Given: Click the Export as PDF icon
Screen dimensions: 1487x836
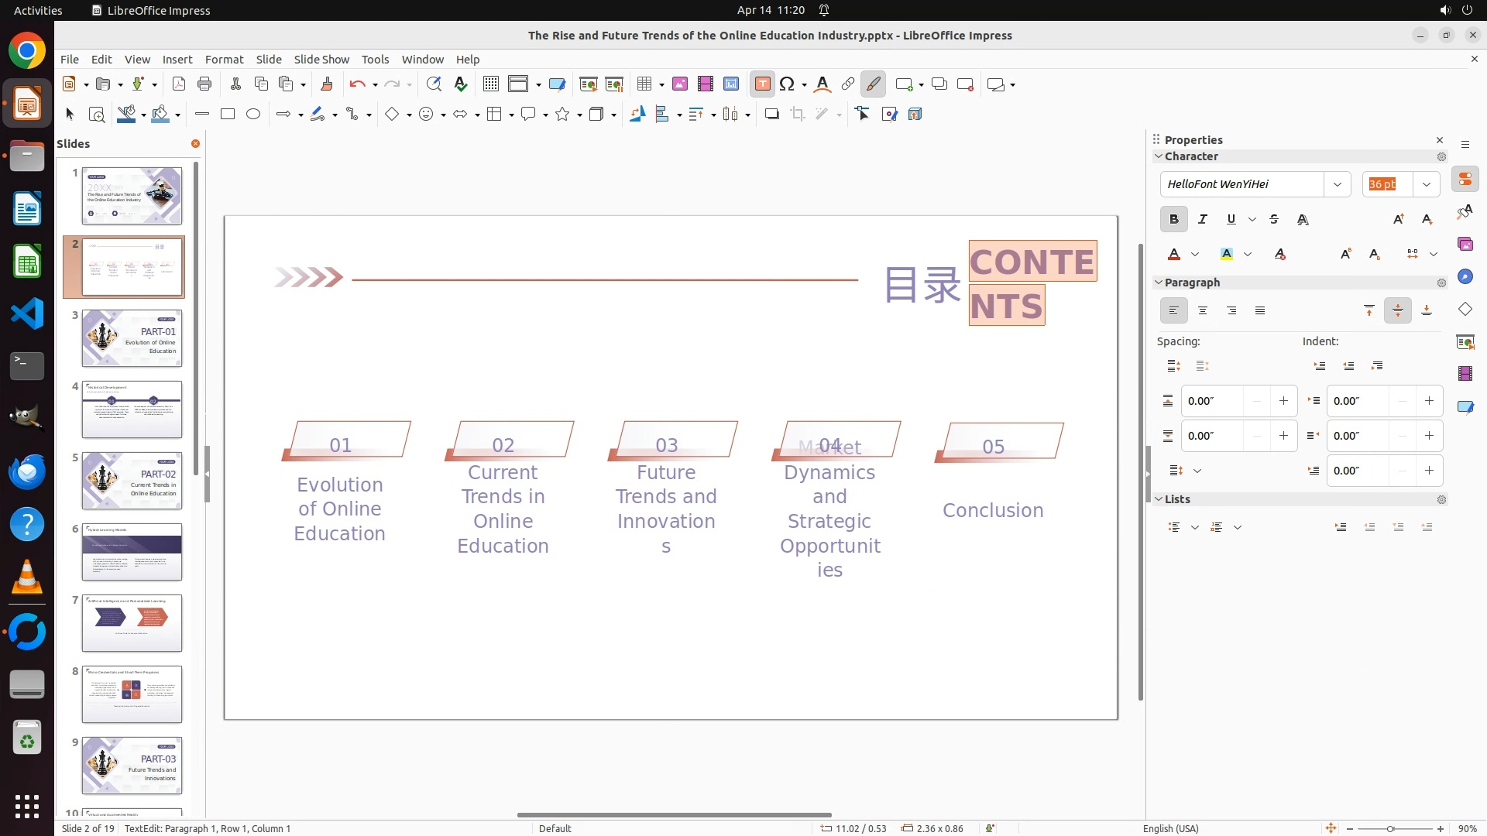Looking at the screenshot, I should (179, 84).
